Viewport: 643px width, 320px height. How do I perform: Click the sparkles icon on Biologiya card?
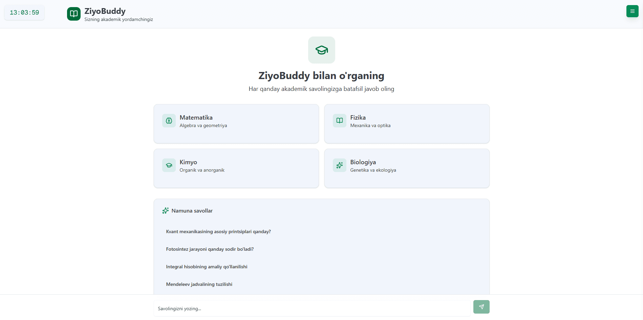[x=340, y=165]
